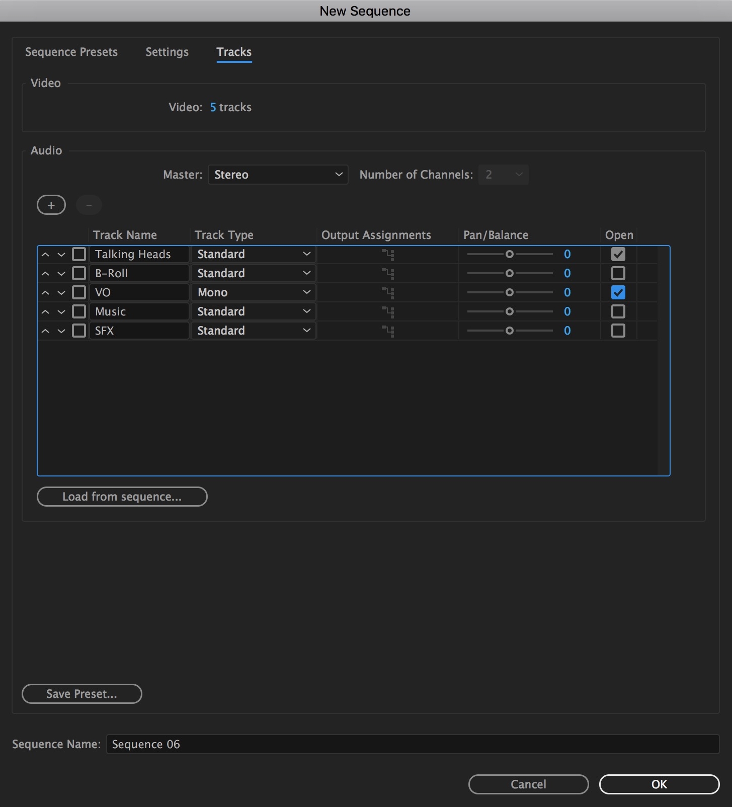Viewport: 732px width, 807px height.
Task: Enable Open checkbox for Music track
Action: [618, 311]
